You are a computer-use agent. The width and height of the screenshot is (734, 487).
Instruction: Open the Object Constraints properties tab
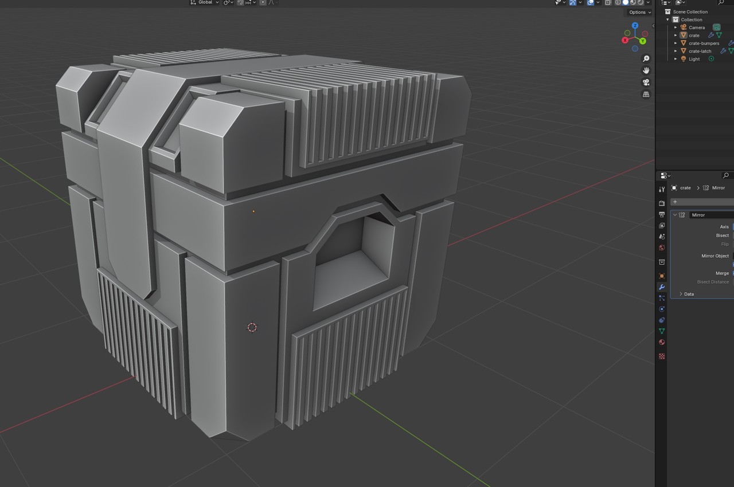pos(662,320)
